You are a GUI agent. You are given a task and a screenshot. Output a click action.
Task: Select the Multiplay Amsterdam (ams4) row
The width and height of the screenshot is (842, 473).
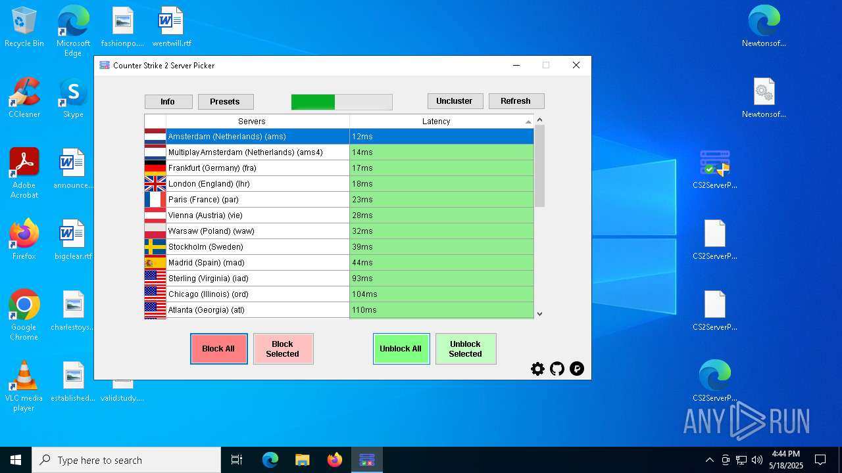click(x=339, y=152)
